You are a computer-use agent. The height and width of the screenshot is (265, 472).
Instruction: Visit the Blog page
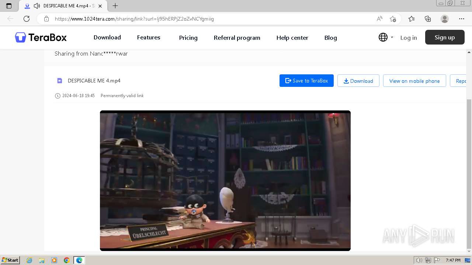click(330, 38)
